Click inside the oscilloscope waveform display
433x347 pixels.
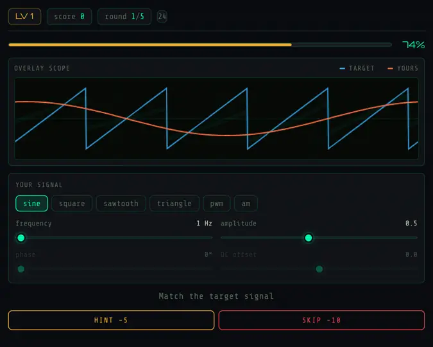click(x=217, y=118)
